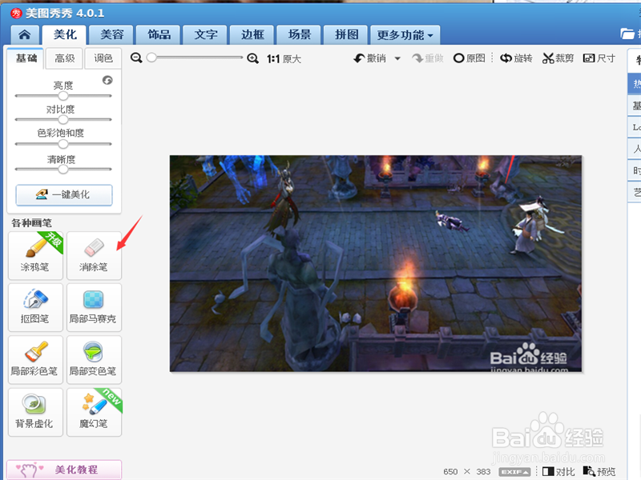Click the 一键美化 button
Image resolution: width=641 pixels, height=480 pixels.
pyautogui.click(x=64, y=194)
